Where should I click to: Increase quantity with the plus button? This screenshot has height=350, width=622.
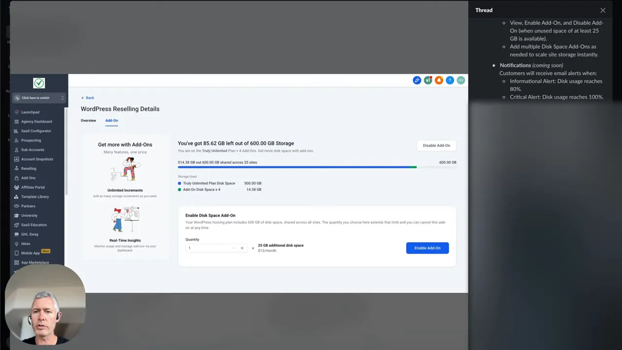[x=242, y=248]
